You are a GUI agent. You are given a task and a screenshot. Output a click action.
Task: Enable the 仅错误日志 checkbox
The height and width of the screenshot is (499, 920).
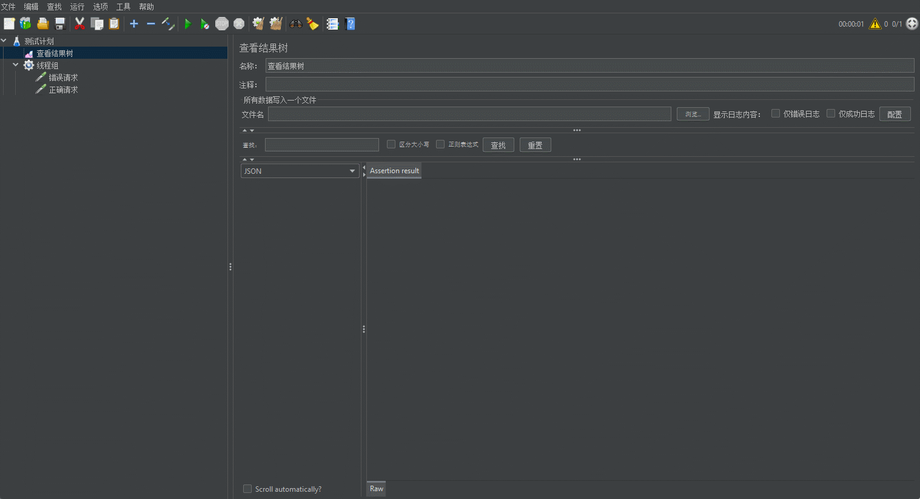pos(775,113)
